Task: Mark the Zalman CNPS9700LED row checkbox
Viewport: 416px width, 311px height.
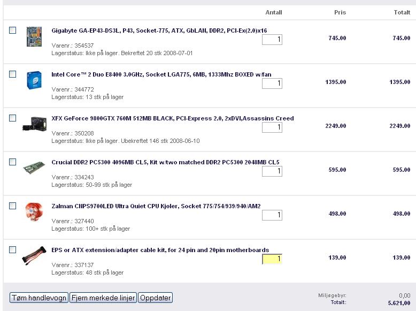Action: pos(12,206)
